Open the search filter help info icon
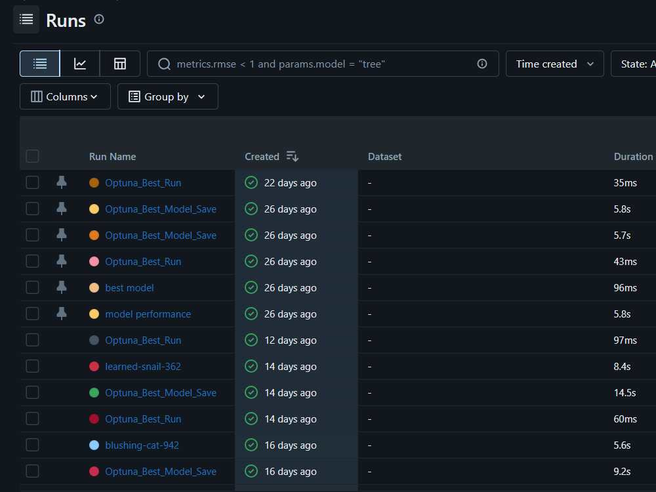Screen dimensions: 656x492 (482, 64)
